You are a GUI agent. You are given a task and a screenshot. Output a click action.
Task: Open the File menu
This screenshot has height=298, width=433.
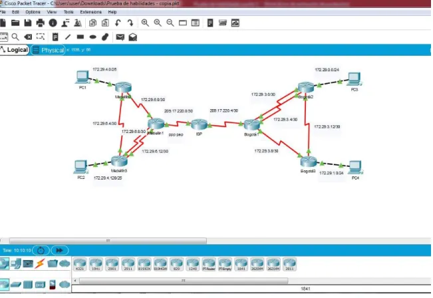pos(3,12)
